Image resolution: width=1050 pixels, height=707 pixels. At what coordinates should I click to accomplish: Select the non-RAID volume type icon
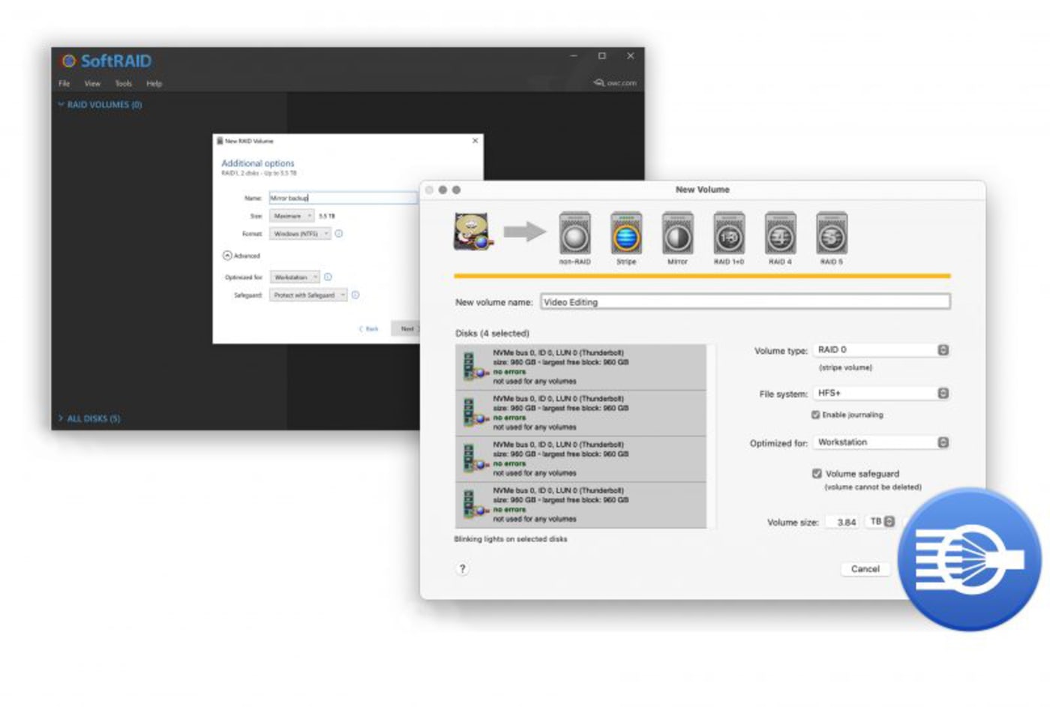pos(574,234)
